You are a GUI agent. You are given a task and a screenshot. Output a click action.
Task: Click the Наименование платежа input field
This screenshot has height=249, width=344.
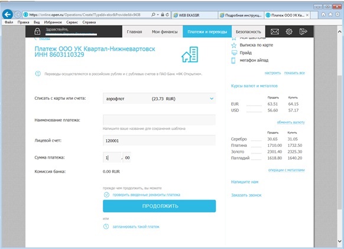pos(159,120)
